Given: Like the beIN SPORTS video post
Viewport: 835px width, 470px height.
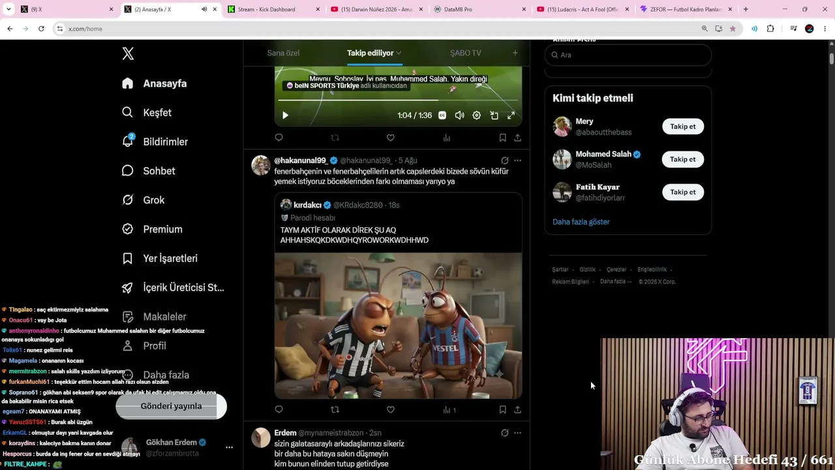Looking at the screenshot, I should (390, 138).
